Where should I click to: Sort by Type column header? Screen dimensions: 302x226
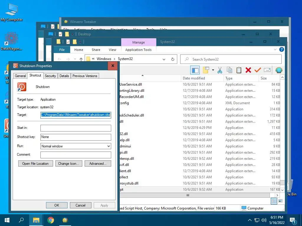coord(241,78)
